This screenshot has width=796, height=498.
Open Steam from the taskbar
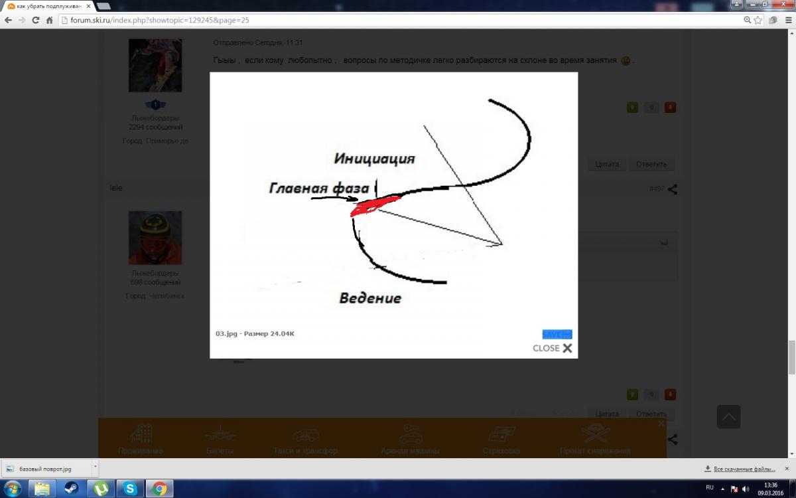point(72,489)
